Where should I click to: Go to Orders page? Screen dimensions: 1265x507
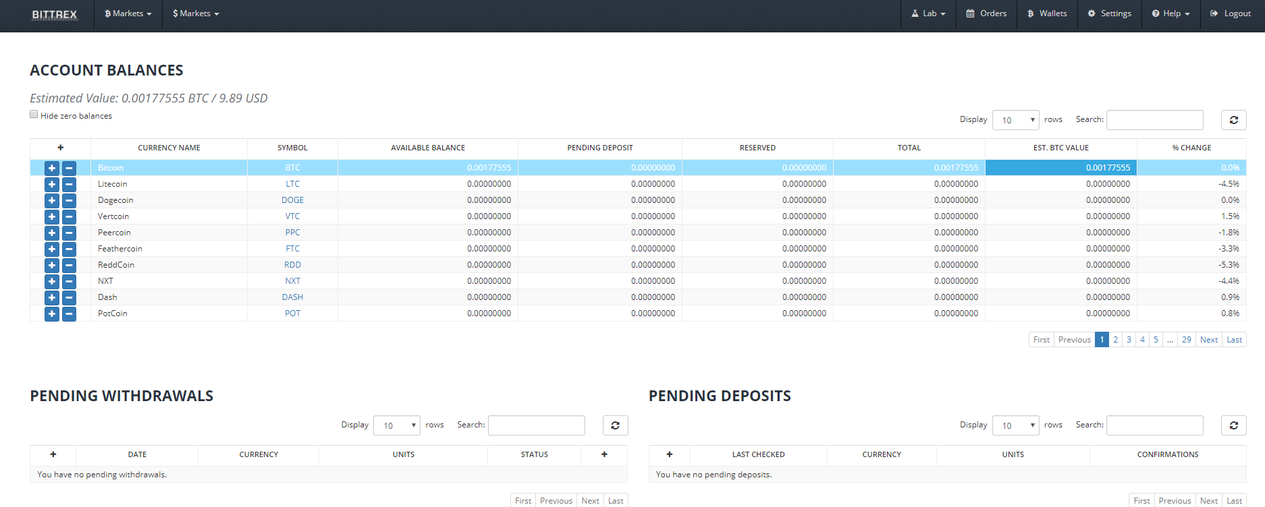(986, 13)
